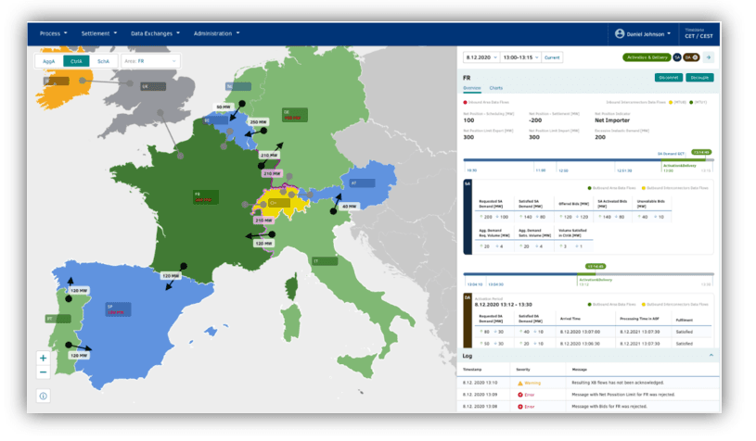Open the 8.12.2020 date dropdown
This screenshot has height=441, width=756.
point(480,57)
